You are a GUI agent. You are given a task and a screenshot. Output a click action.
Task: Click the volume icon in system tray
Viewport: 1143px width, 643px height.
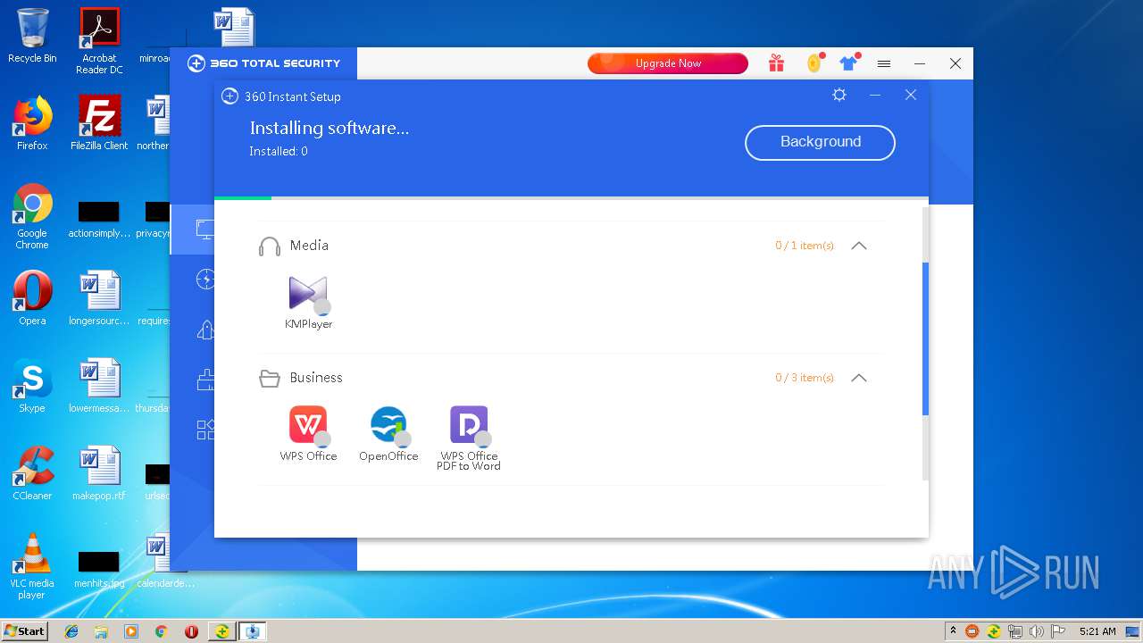click(x=1037, y=631)
